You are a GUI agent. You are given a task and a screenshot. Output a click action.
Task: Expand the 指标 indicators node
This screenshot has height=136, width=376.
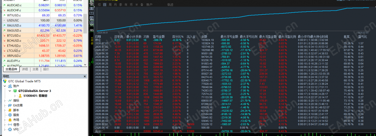coord(5,101)
